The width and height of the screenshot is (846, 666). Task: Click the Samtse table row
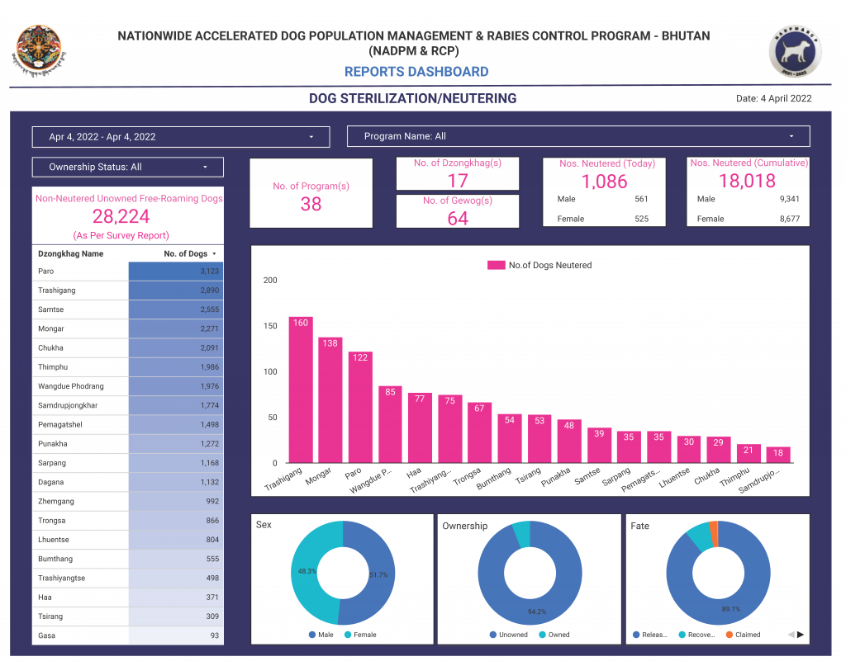pyautogui.click(x=128, y=309)
